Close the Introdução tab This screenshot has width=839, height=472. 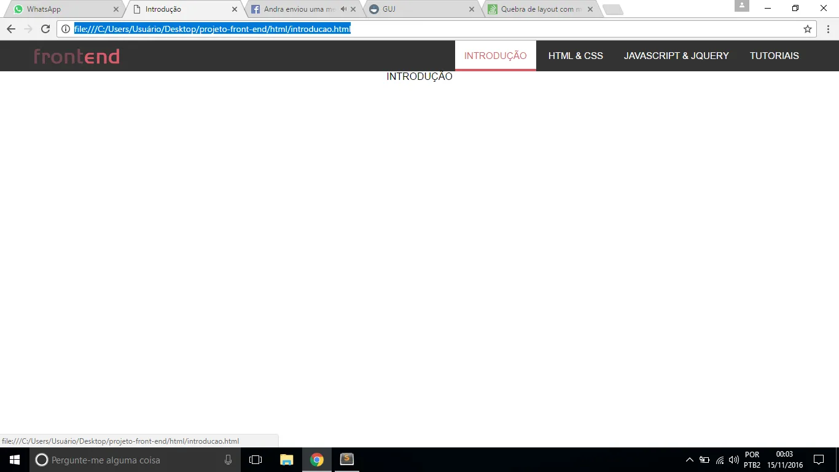point(235,9)
